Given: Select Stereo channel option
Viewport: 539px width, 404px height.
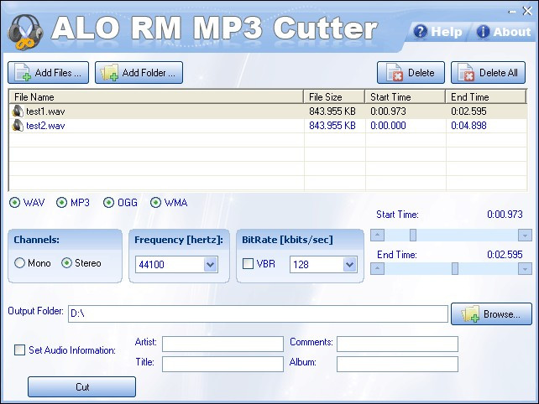Looking at the screenshot, I should (66, 263).
